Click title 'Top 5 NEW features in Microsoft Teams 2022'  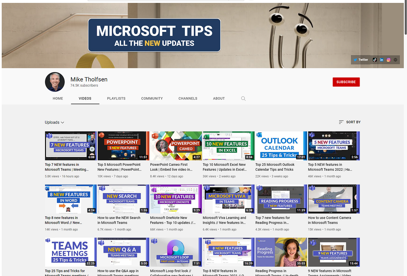click(x=330, y=167)
